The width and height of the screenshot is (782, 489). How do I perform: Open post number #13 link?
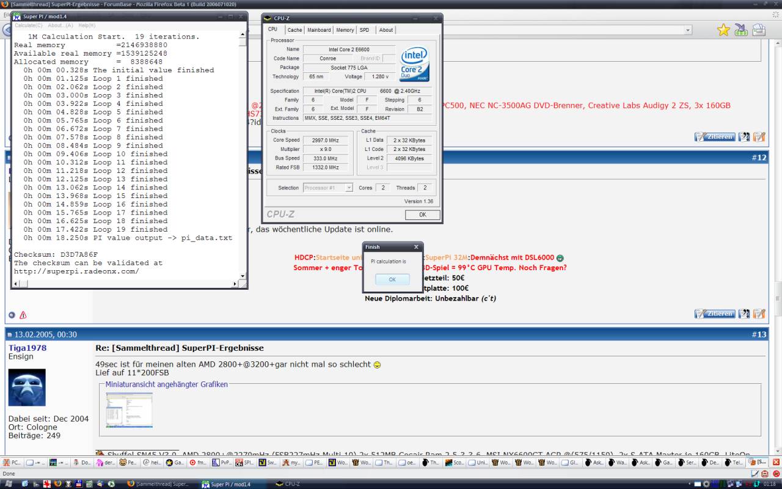pyautogui.click(x=759, y=334)
